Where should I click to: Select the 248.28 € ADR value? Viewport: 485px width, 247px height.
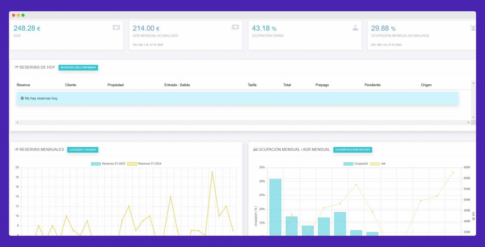tap(27, 28)
